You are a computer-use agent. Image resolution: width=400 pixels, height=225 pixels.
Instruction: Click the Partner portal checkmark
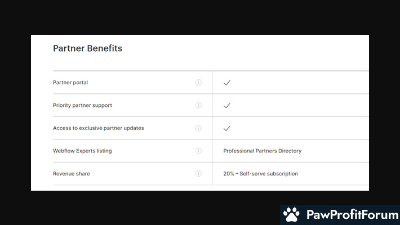(x=227, y=83)
